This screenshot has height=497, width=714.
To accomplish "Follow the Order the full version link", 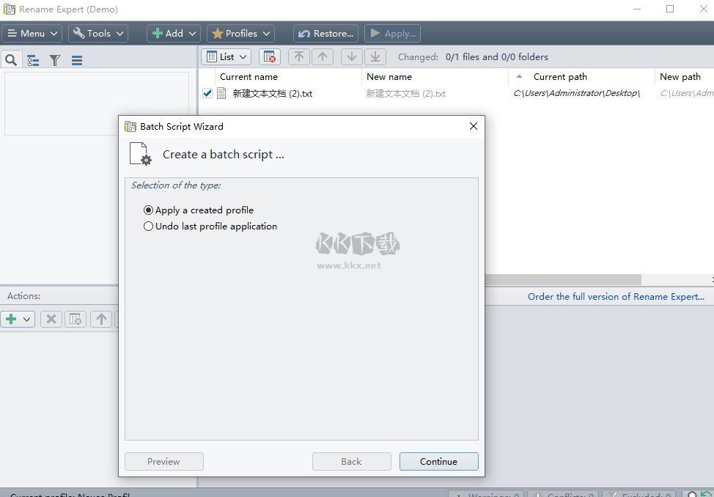I will point(617,296).
